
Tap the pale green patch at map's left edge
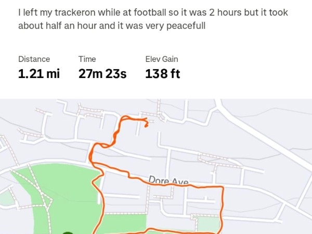[x=6, y=198]
